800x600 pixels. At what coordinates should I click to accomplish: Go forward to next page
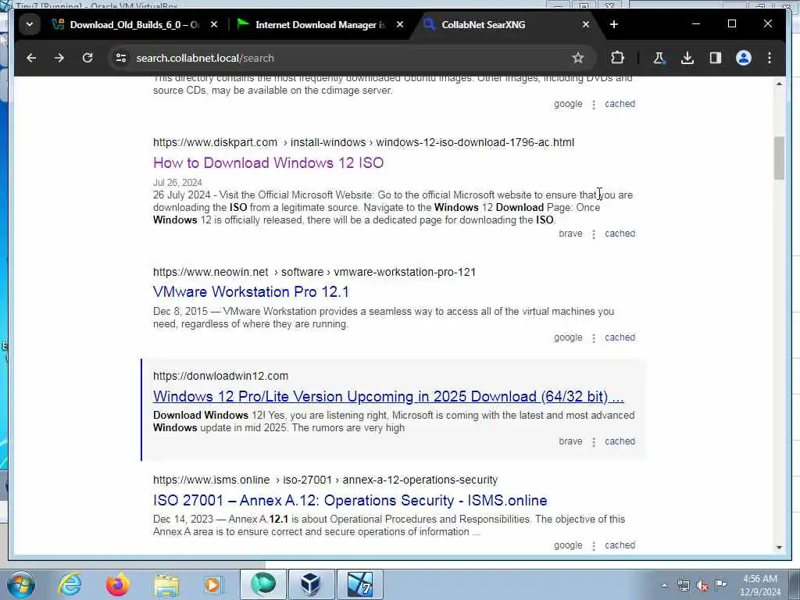pos(59,58)
